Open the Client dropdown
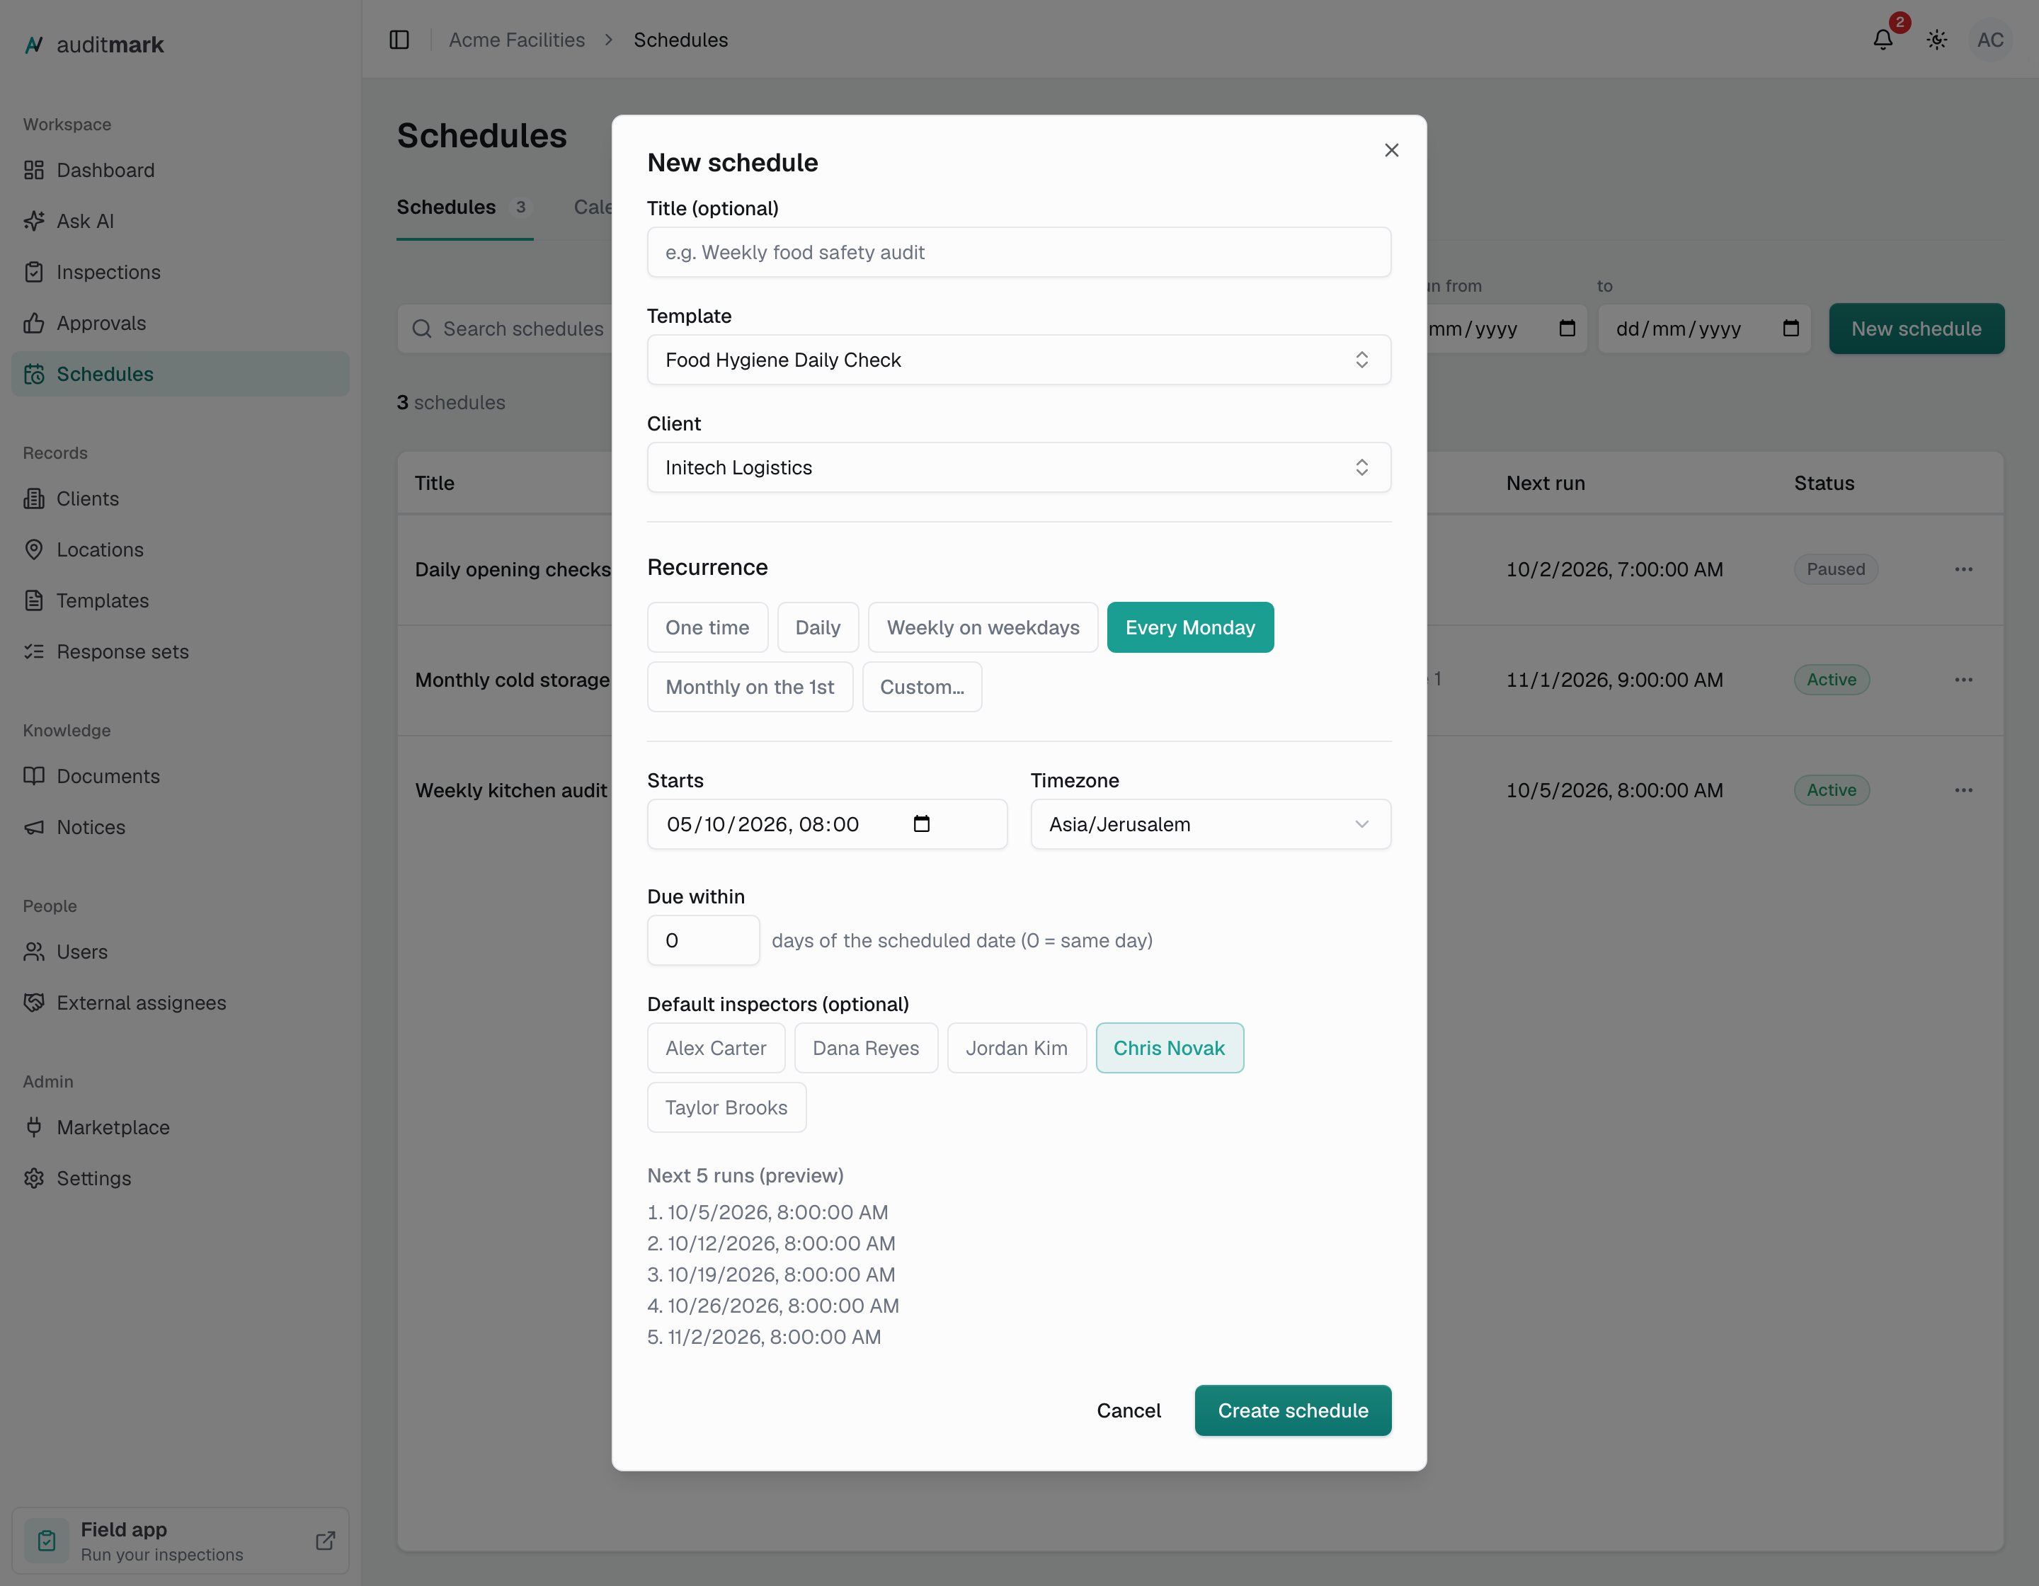This screenshot has height=1586, width=2039. pyautogui.click(x=1019, y=468)
